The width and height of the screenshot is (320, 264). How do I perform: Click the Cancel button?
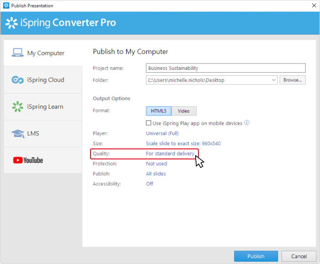click(299, 256)
